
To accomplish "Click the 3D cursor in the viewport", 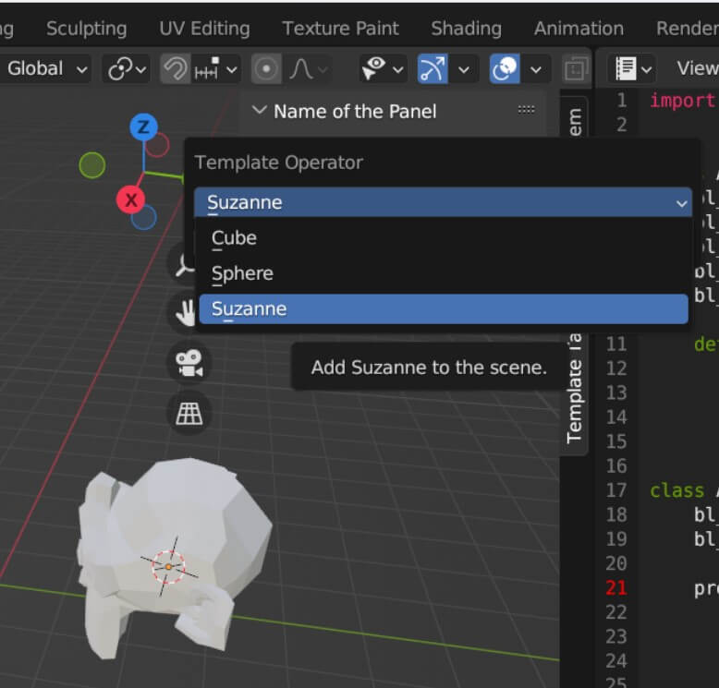I will tap(169, 567).
